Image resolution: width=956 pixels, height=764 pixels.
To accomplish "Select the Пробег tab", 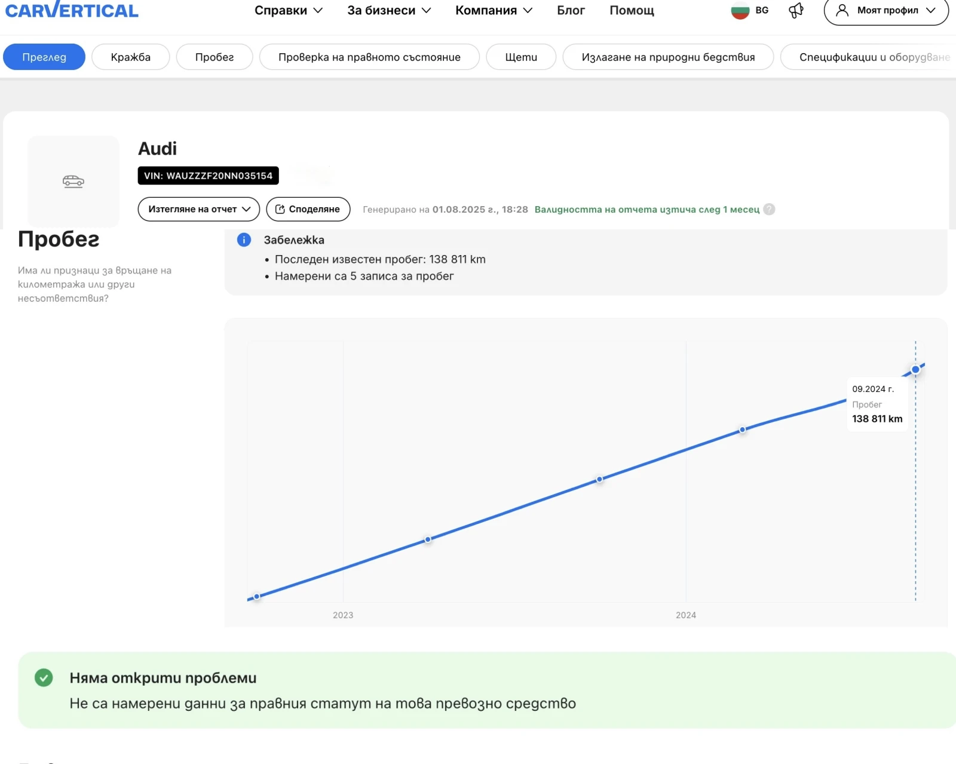I will (215, 57).
